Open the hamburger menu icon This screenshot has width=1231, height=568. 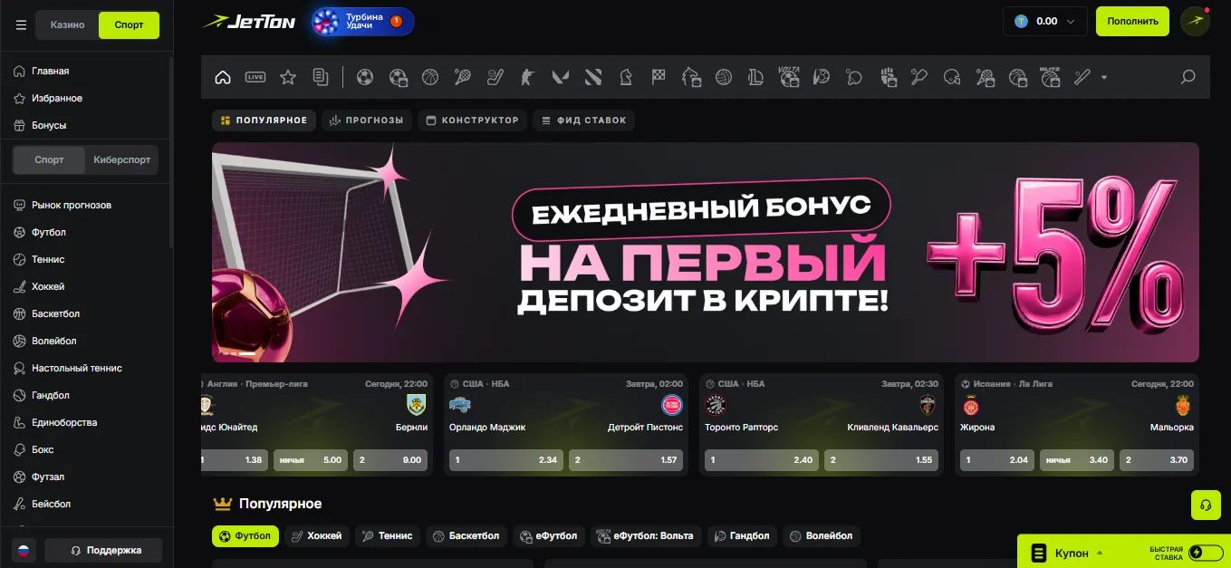[22, 25]
